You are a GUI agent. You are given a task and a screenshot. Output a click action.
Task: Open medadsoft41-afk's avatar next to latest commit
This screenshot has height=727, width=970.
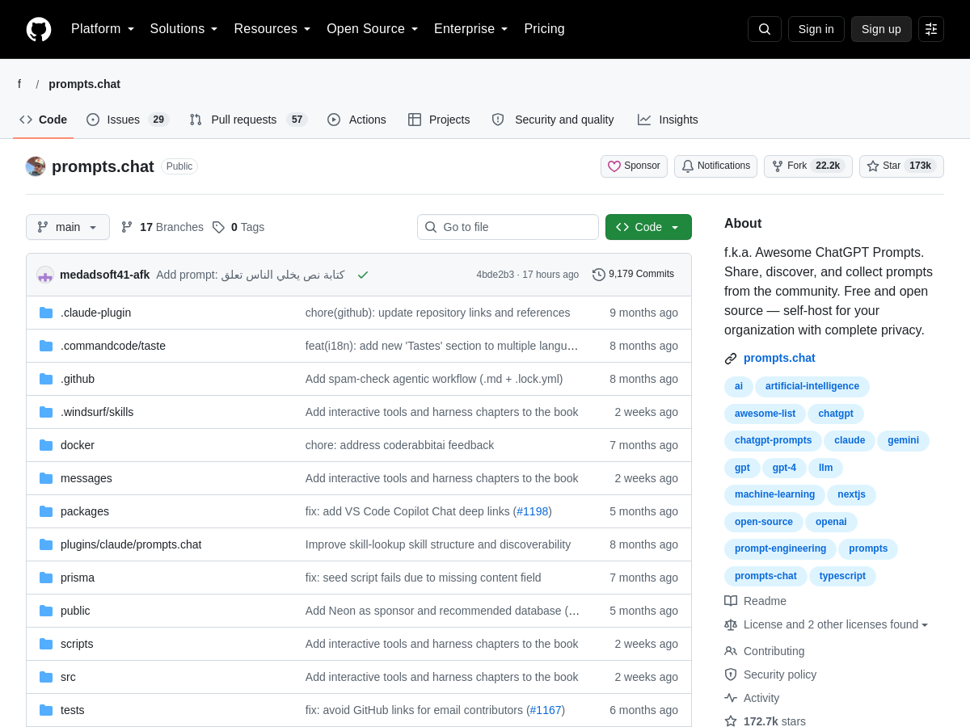click(x=45, y=275)
